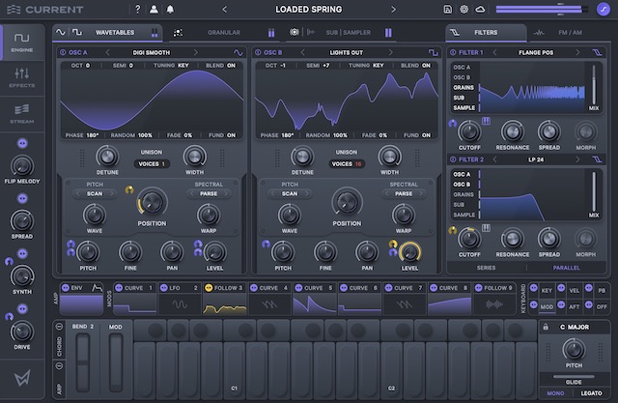Switch to the Granular tab

pyautogui.click(x=224, y=32)
